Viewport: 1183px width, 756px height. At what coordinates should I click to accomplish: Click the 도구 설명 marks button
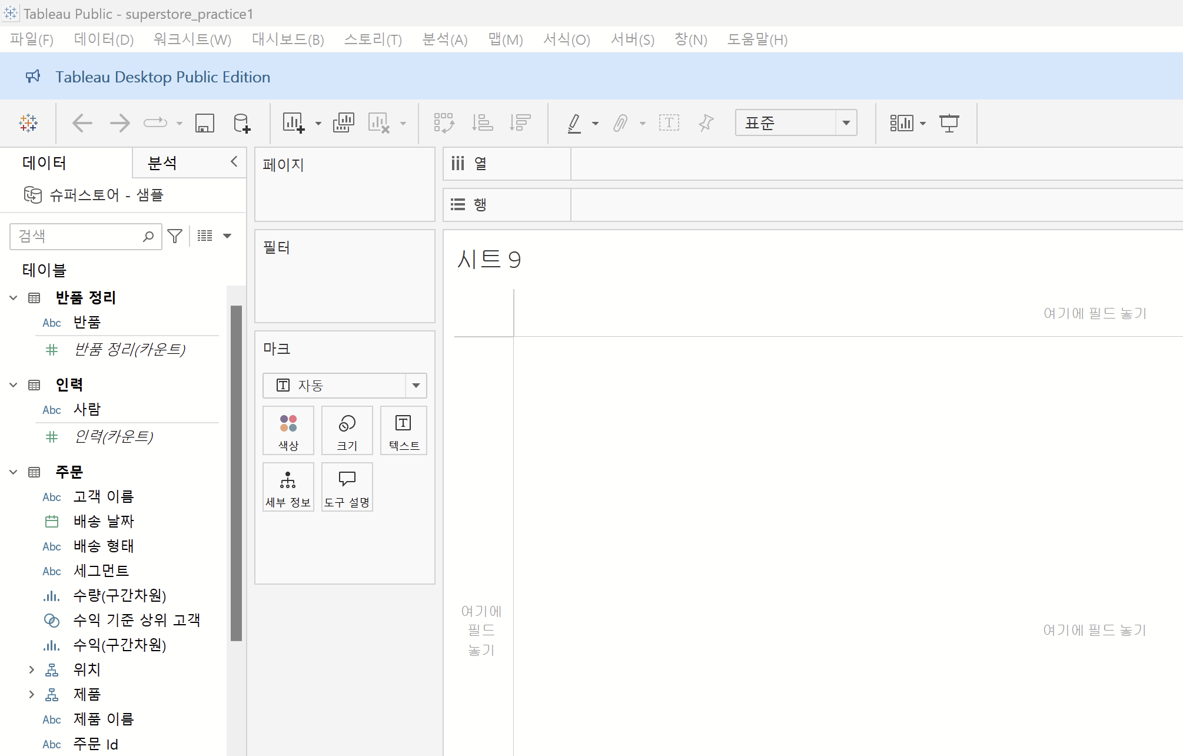[347, 487]
